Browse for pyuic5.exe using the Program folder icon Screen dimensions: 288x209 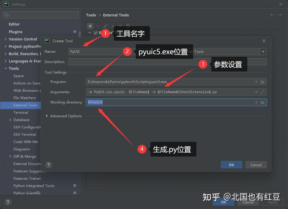262,82
